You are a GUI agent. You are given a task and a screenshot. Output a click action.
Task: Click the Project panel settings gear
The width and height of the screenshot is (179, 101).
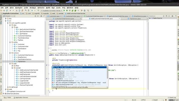click(41, 16)
